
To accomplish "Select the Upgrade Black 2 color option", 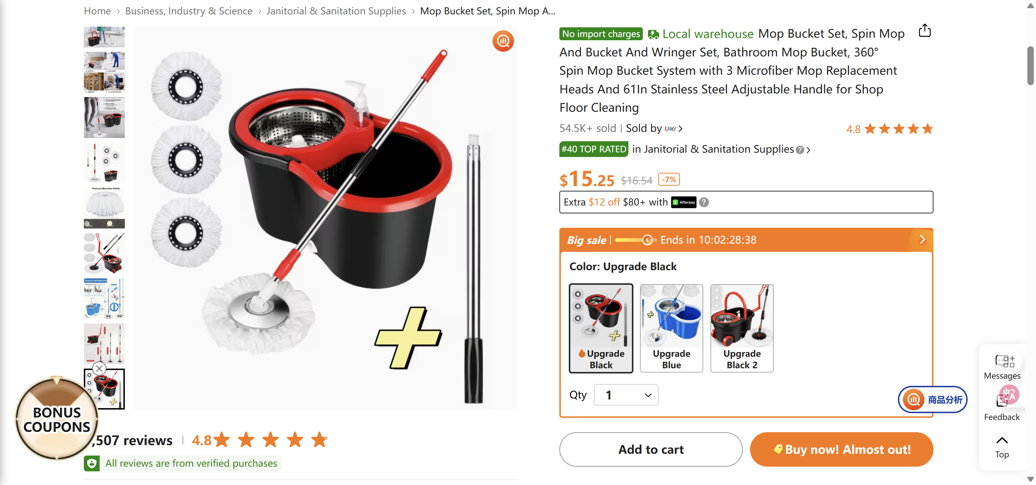I will point(742,328).
